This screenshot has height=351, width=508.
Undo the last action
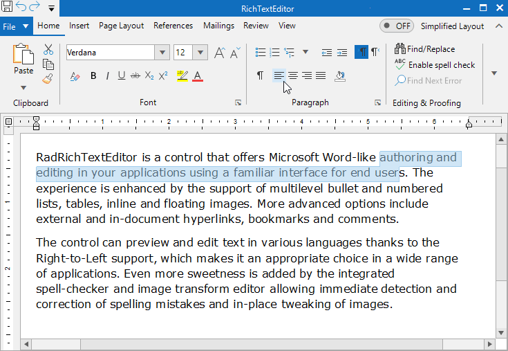pyautogui.click(x=21, y=6)
